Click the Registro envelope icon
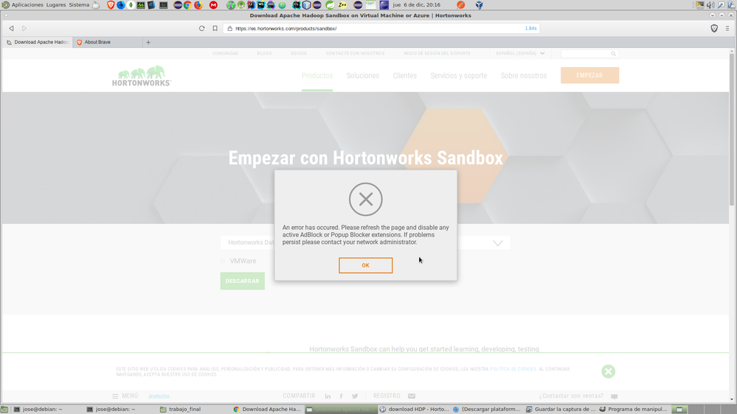This screenshot has height=414, width=737. point(412,396)
